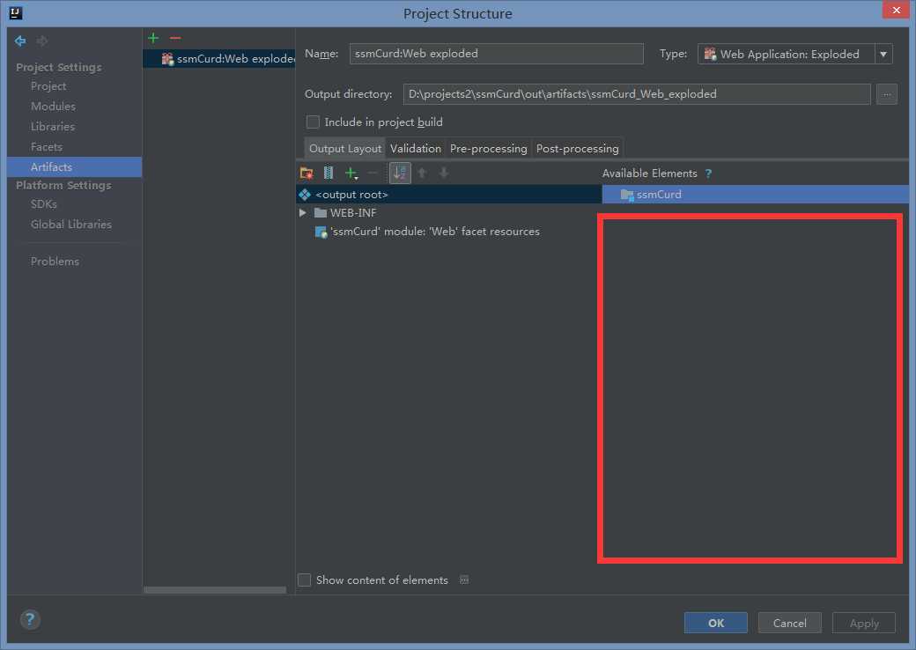Move selected element up
916x650 pixels.
pos(423,173)
